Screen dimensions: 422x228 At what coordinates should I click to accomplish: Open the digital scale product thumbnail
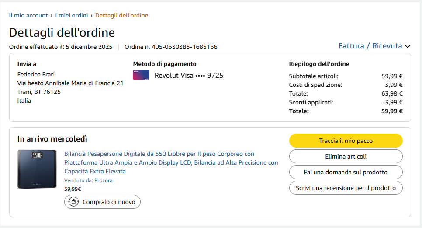point(37,169)
